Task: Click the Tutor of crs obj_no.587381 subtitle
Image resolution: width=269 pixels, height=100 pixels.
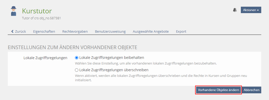Action: coord(41,18)
